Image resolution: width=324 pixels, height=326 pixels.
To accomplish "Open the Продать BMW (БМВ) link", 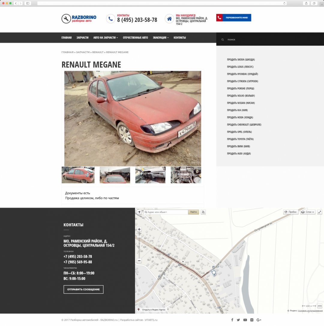I will pyautogui.click(x=238, y=146).
